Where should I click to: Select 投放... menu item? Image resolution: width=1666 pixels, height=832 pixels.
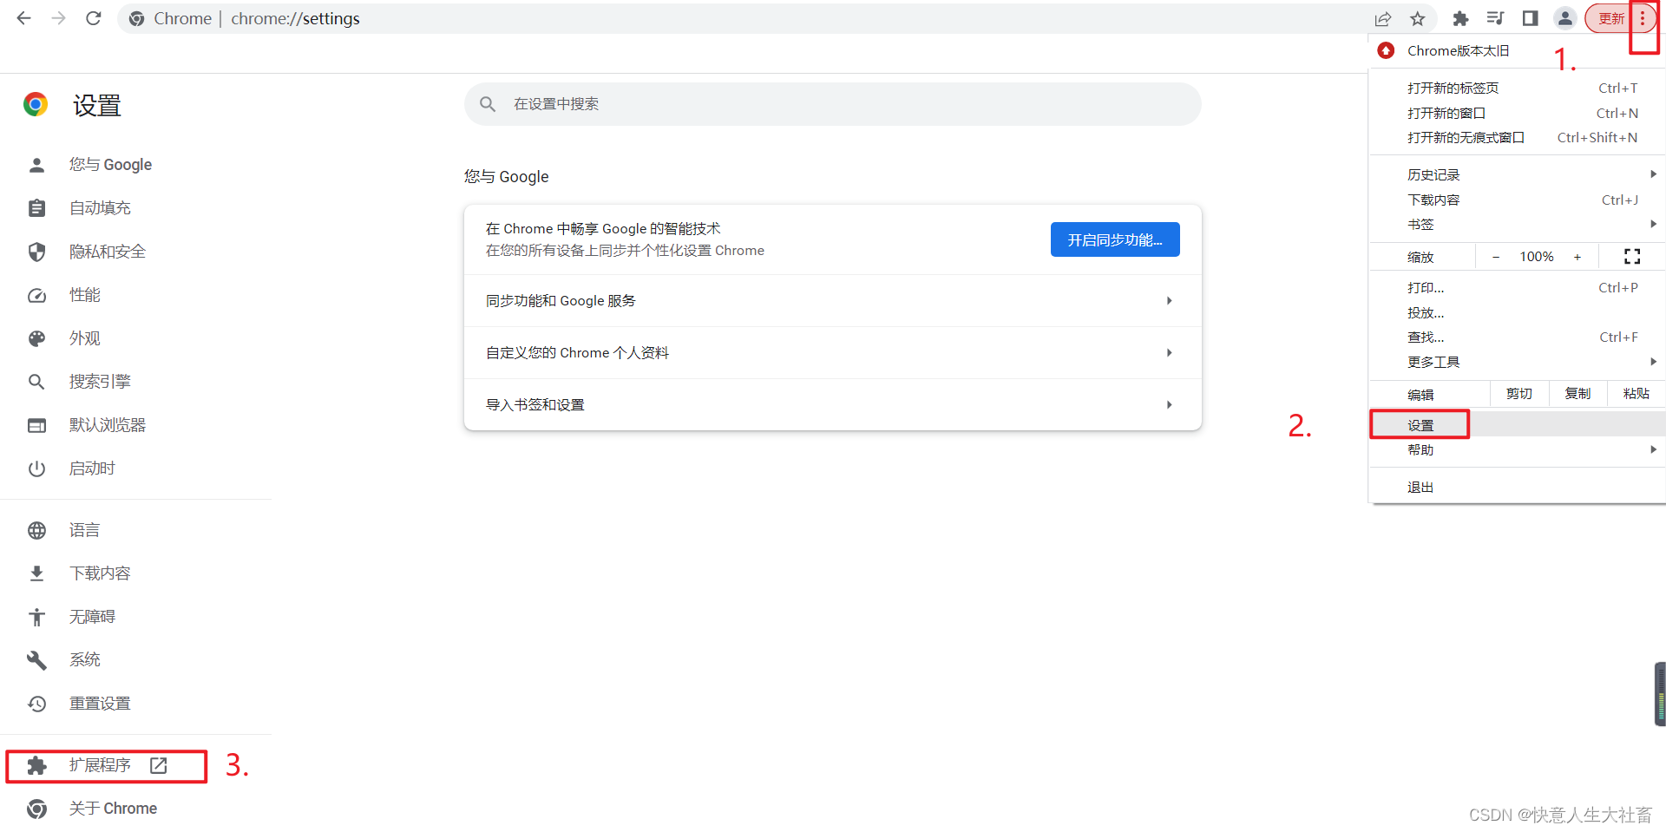tap(1517, 312)
